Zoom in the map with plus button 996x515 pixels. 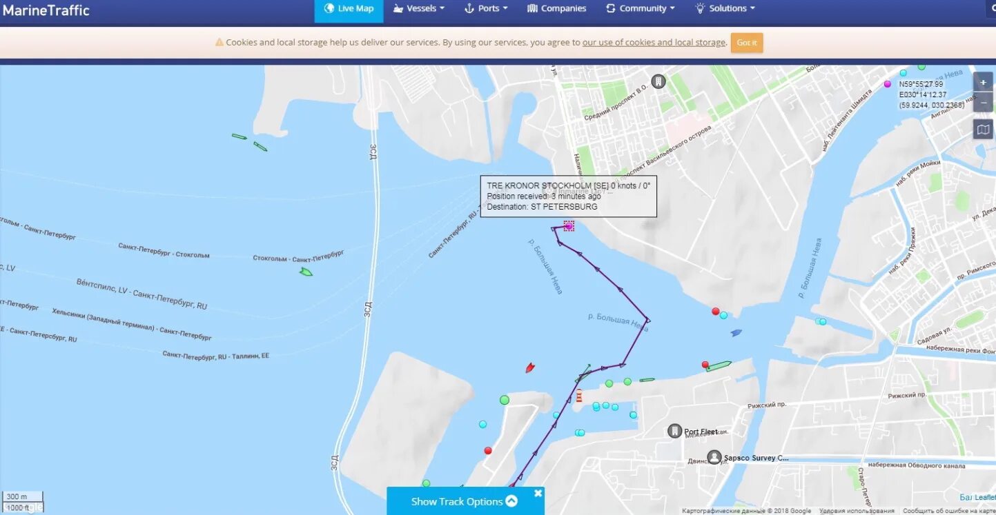click(983, 82)
